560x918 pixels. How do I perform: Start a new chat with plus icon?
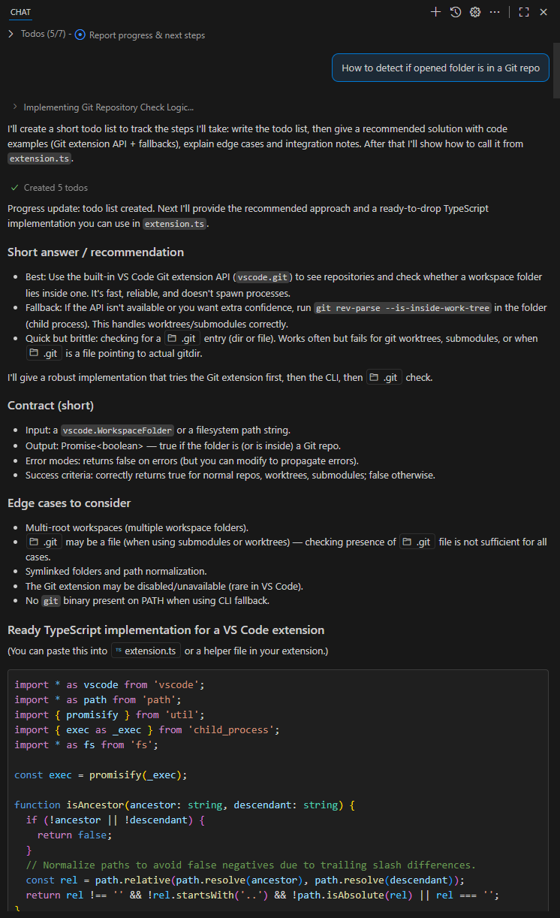(x=435, y=12)
